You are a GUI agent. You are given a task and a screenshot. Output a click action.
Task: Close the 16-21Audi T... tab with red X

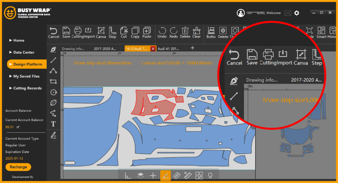(153, 49)
